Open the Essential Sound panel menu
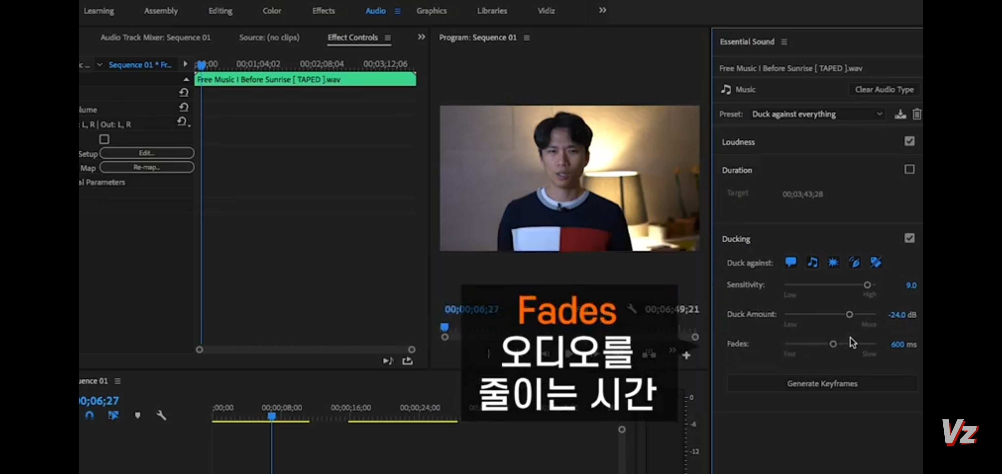 pos(784,42)
